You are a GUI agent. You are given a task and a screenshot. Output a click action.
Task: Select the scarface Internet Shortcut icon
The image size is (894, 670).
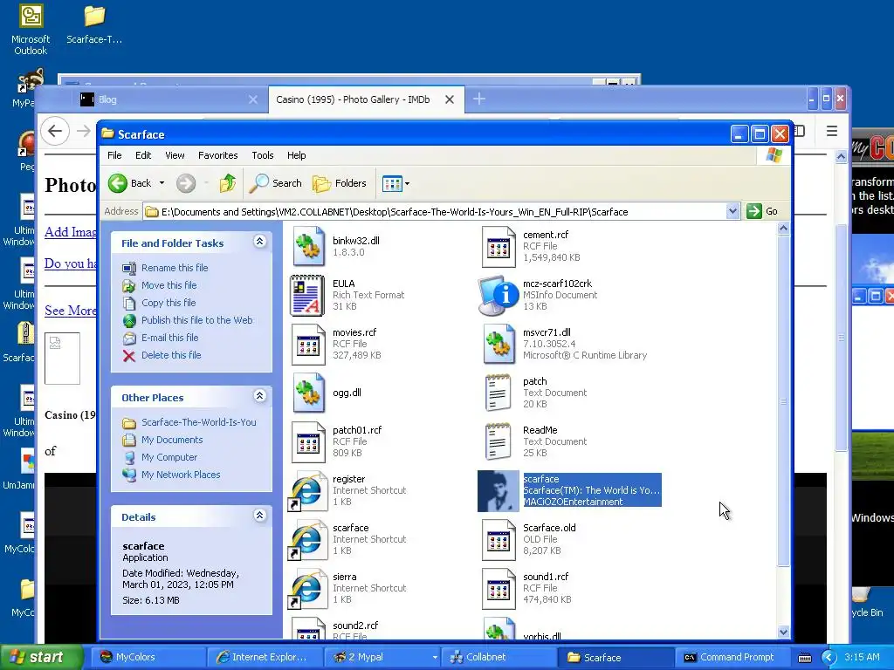[x=306, y=539]
